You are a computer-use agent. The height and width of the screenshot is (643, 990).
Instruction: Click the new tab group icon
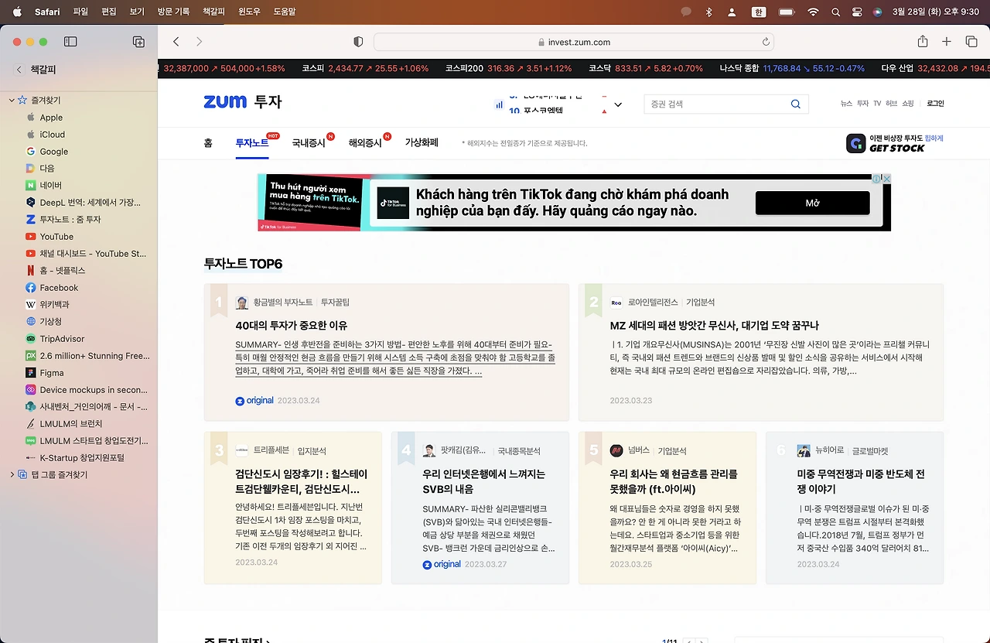(x=138, y=42)
